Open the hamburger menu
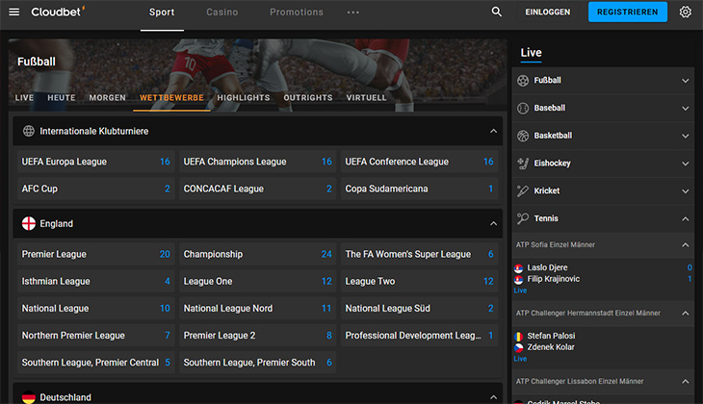The width and height of the screenshot is (703, 404). click(x=13, y=13)
